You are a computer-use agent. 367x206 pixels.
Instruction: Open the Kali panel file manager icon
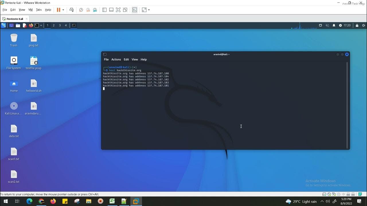point(18,25)
